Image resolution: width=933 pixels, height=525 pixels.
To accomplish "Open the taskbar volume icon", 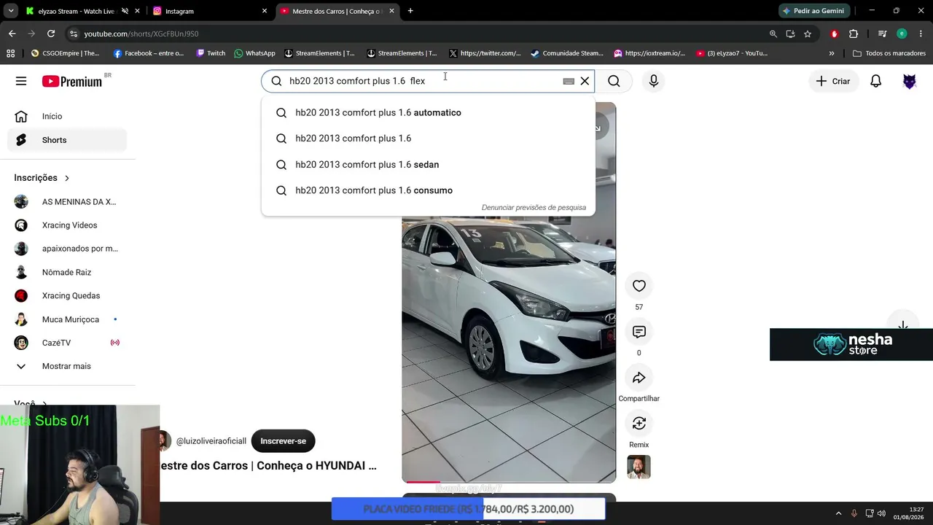I will point(881,513).
